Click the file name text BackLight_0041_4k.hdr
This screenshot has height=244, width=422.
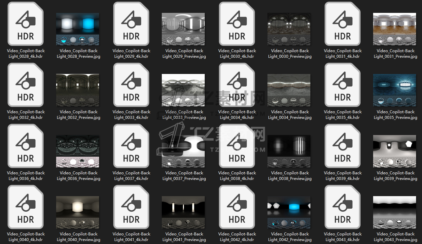click(x=131, y=237)
